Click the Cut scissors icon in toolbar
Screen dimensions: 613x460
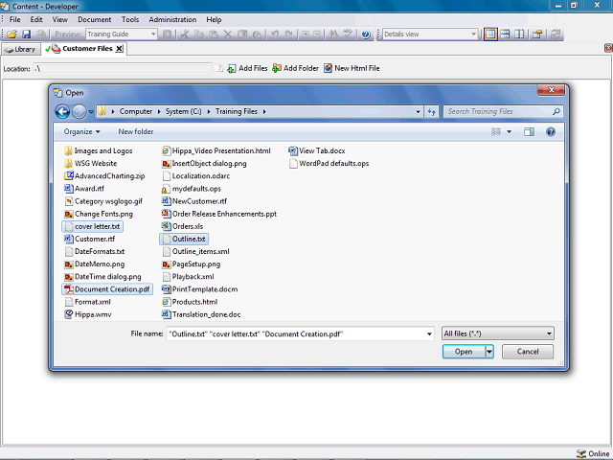(x=185, y=34)
